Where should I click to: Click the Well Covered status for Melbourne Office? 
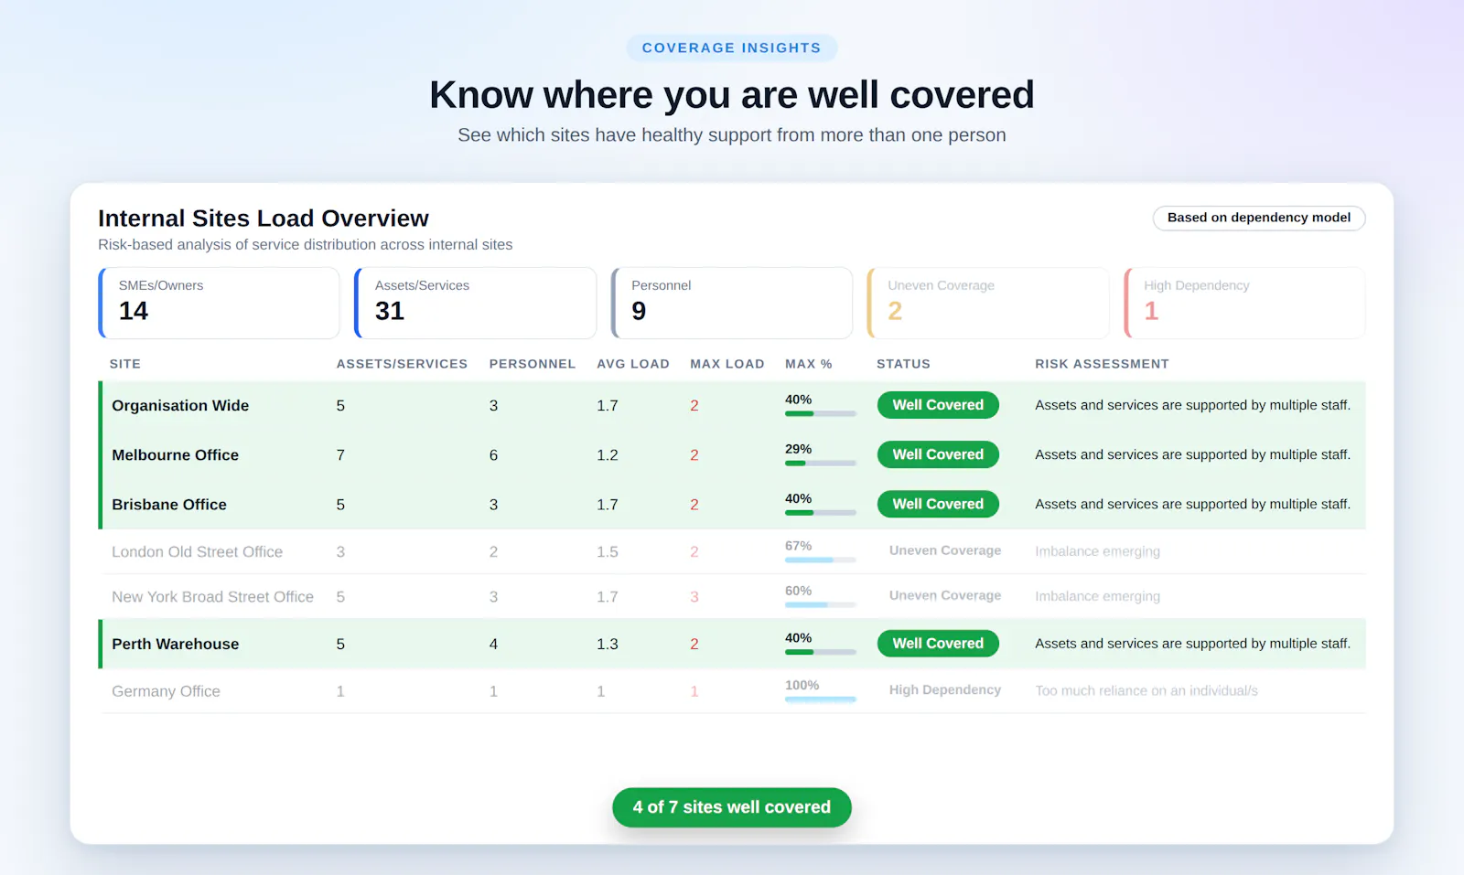coord(938,454)
